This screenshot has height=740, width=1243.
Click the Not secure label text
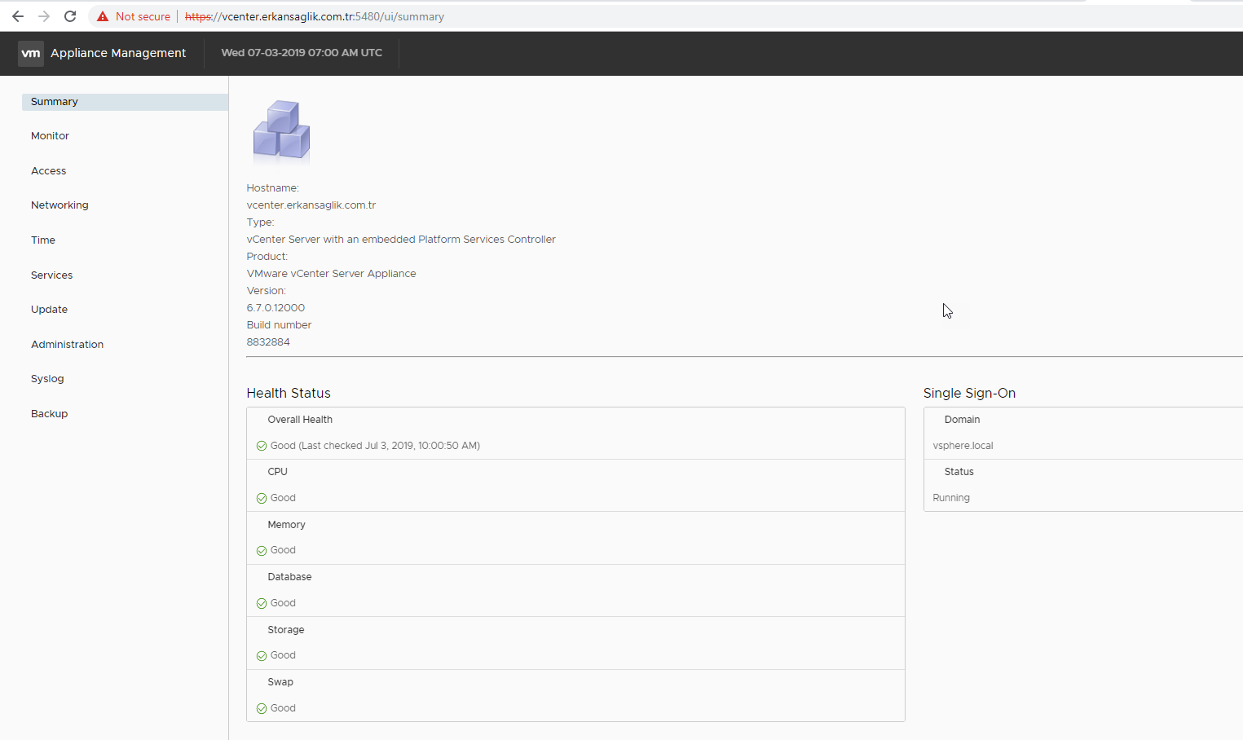point(143,16)
